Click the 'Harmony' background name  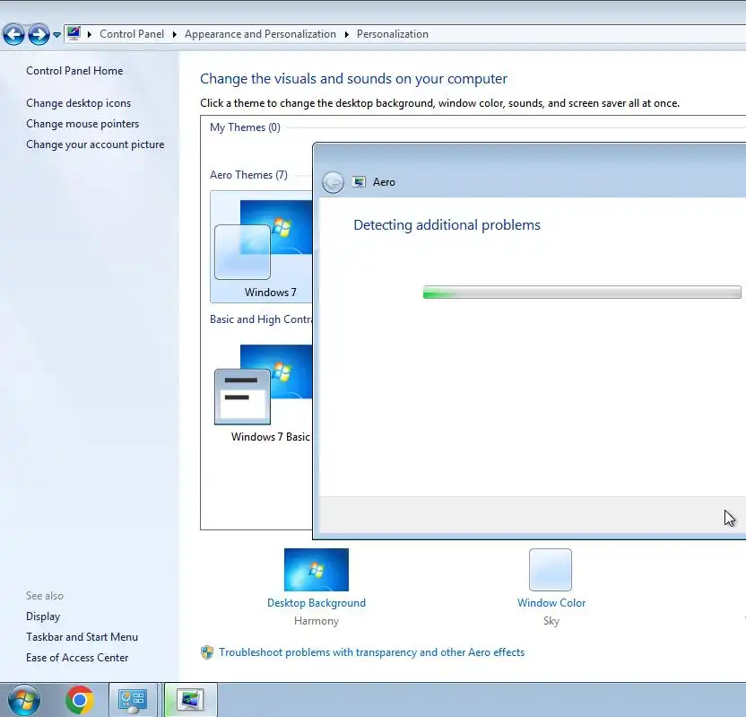317,621
